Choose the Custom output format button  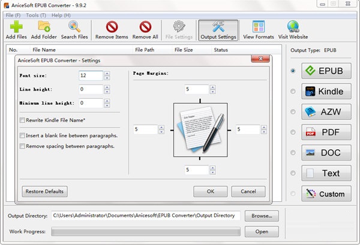point(326,193)
